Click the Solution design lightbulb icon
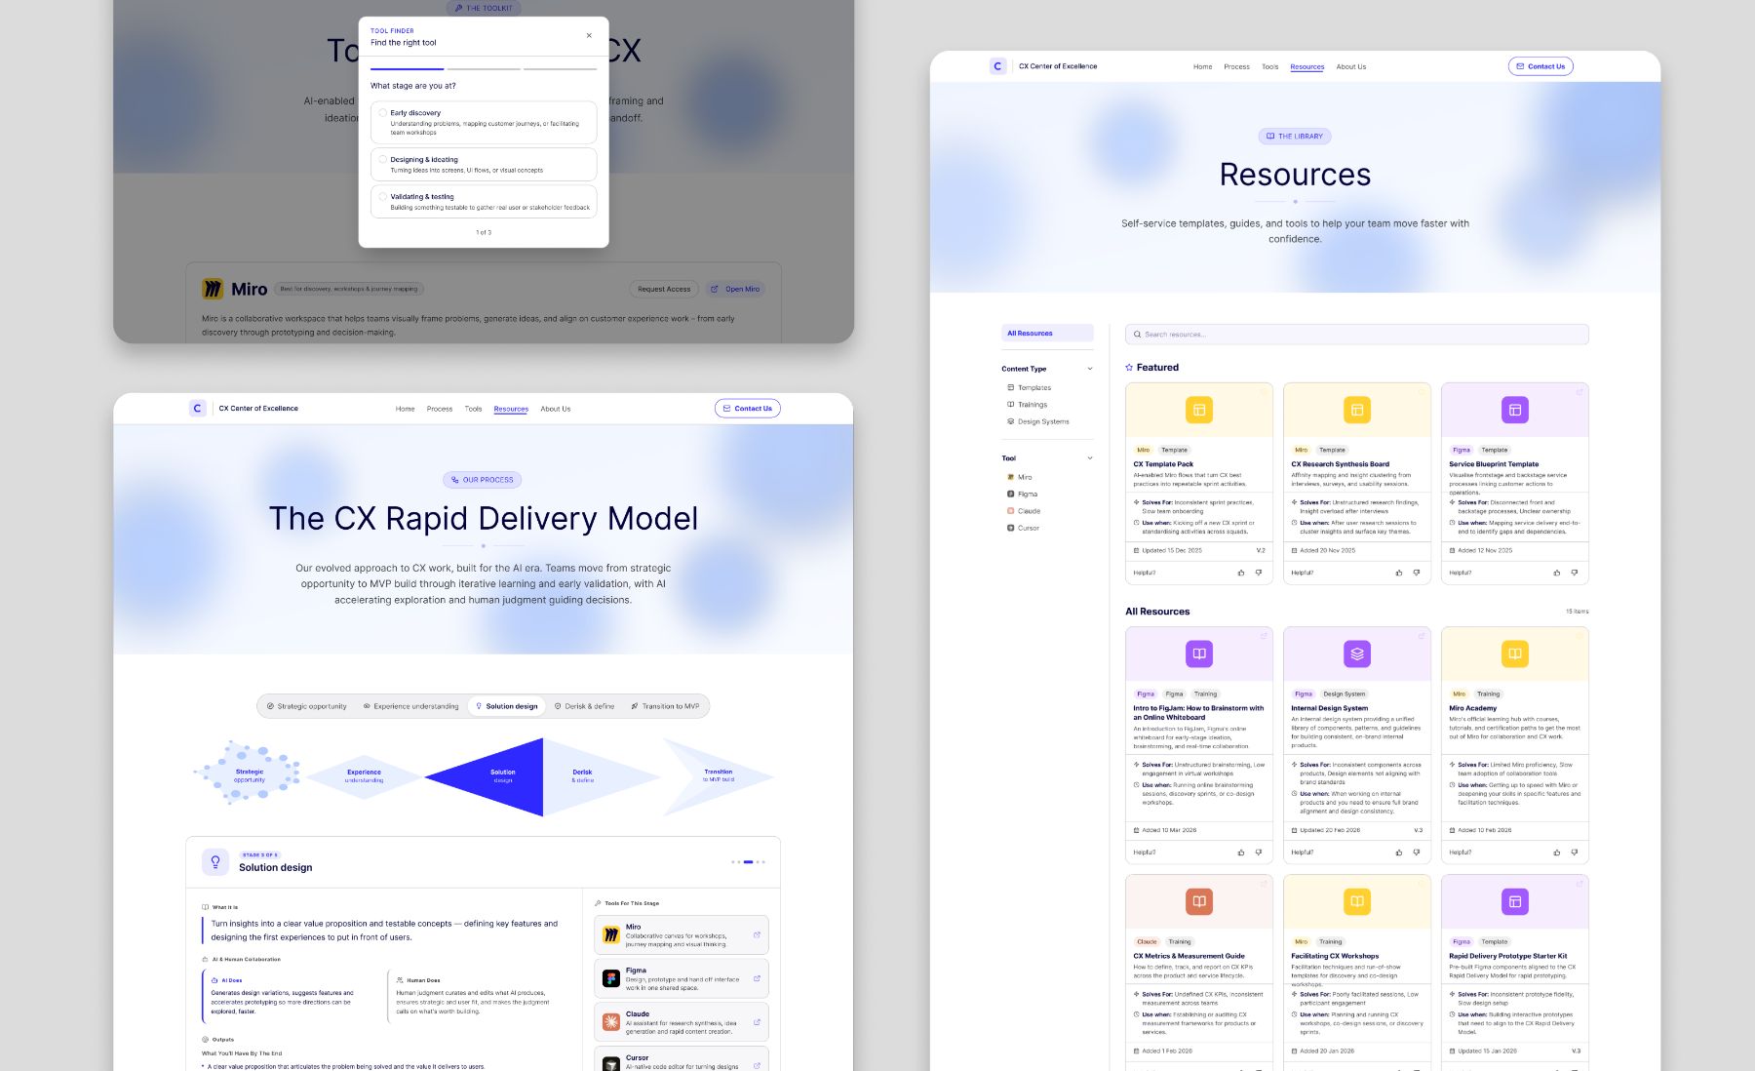The image size is (1755, 1071). pos(215,862)
